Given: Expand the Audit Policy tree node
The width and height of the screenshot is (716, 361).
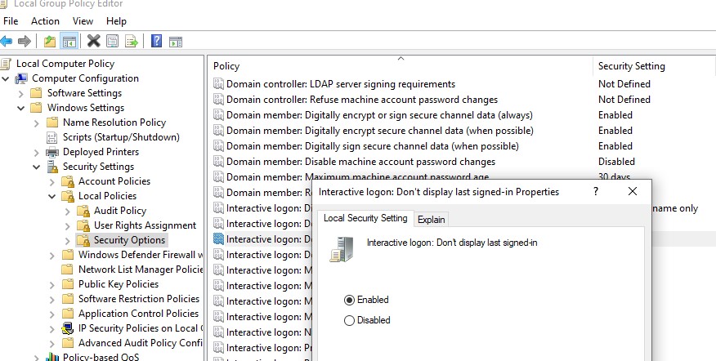Looking at the screenshot, I should coord(67,211).
